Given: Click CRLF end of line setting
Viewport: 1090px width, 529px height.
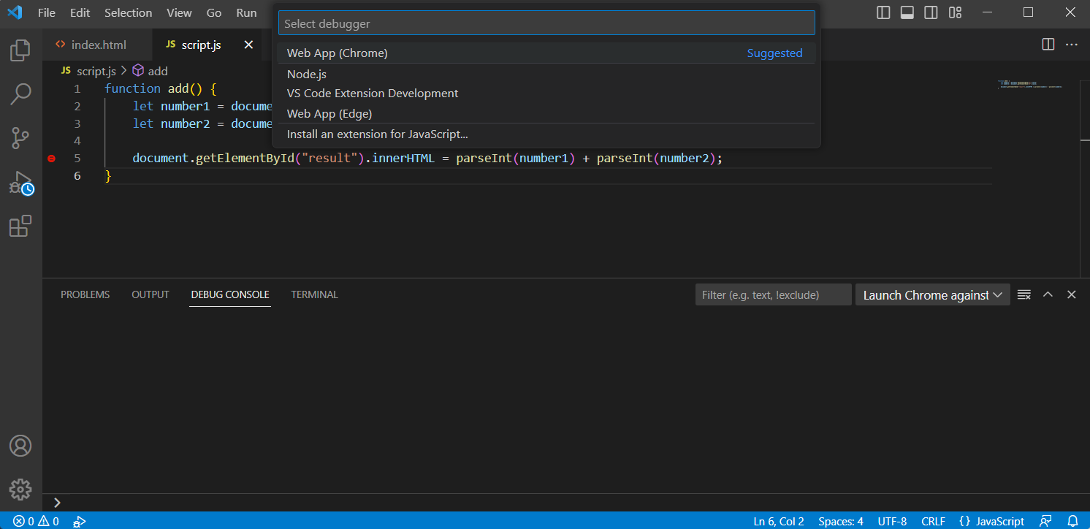Looking at the screenshot, I should point(933,521).
